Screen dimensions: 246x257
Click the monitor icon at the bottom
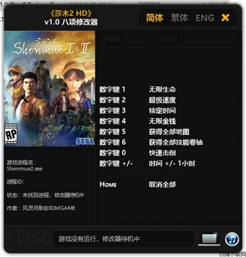(209, 239)
